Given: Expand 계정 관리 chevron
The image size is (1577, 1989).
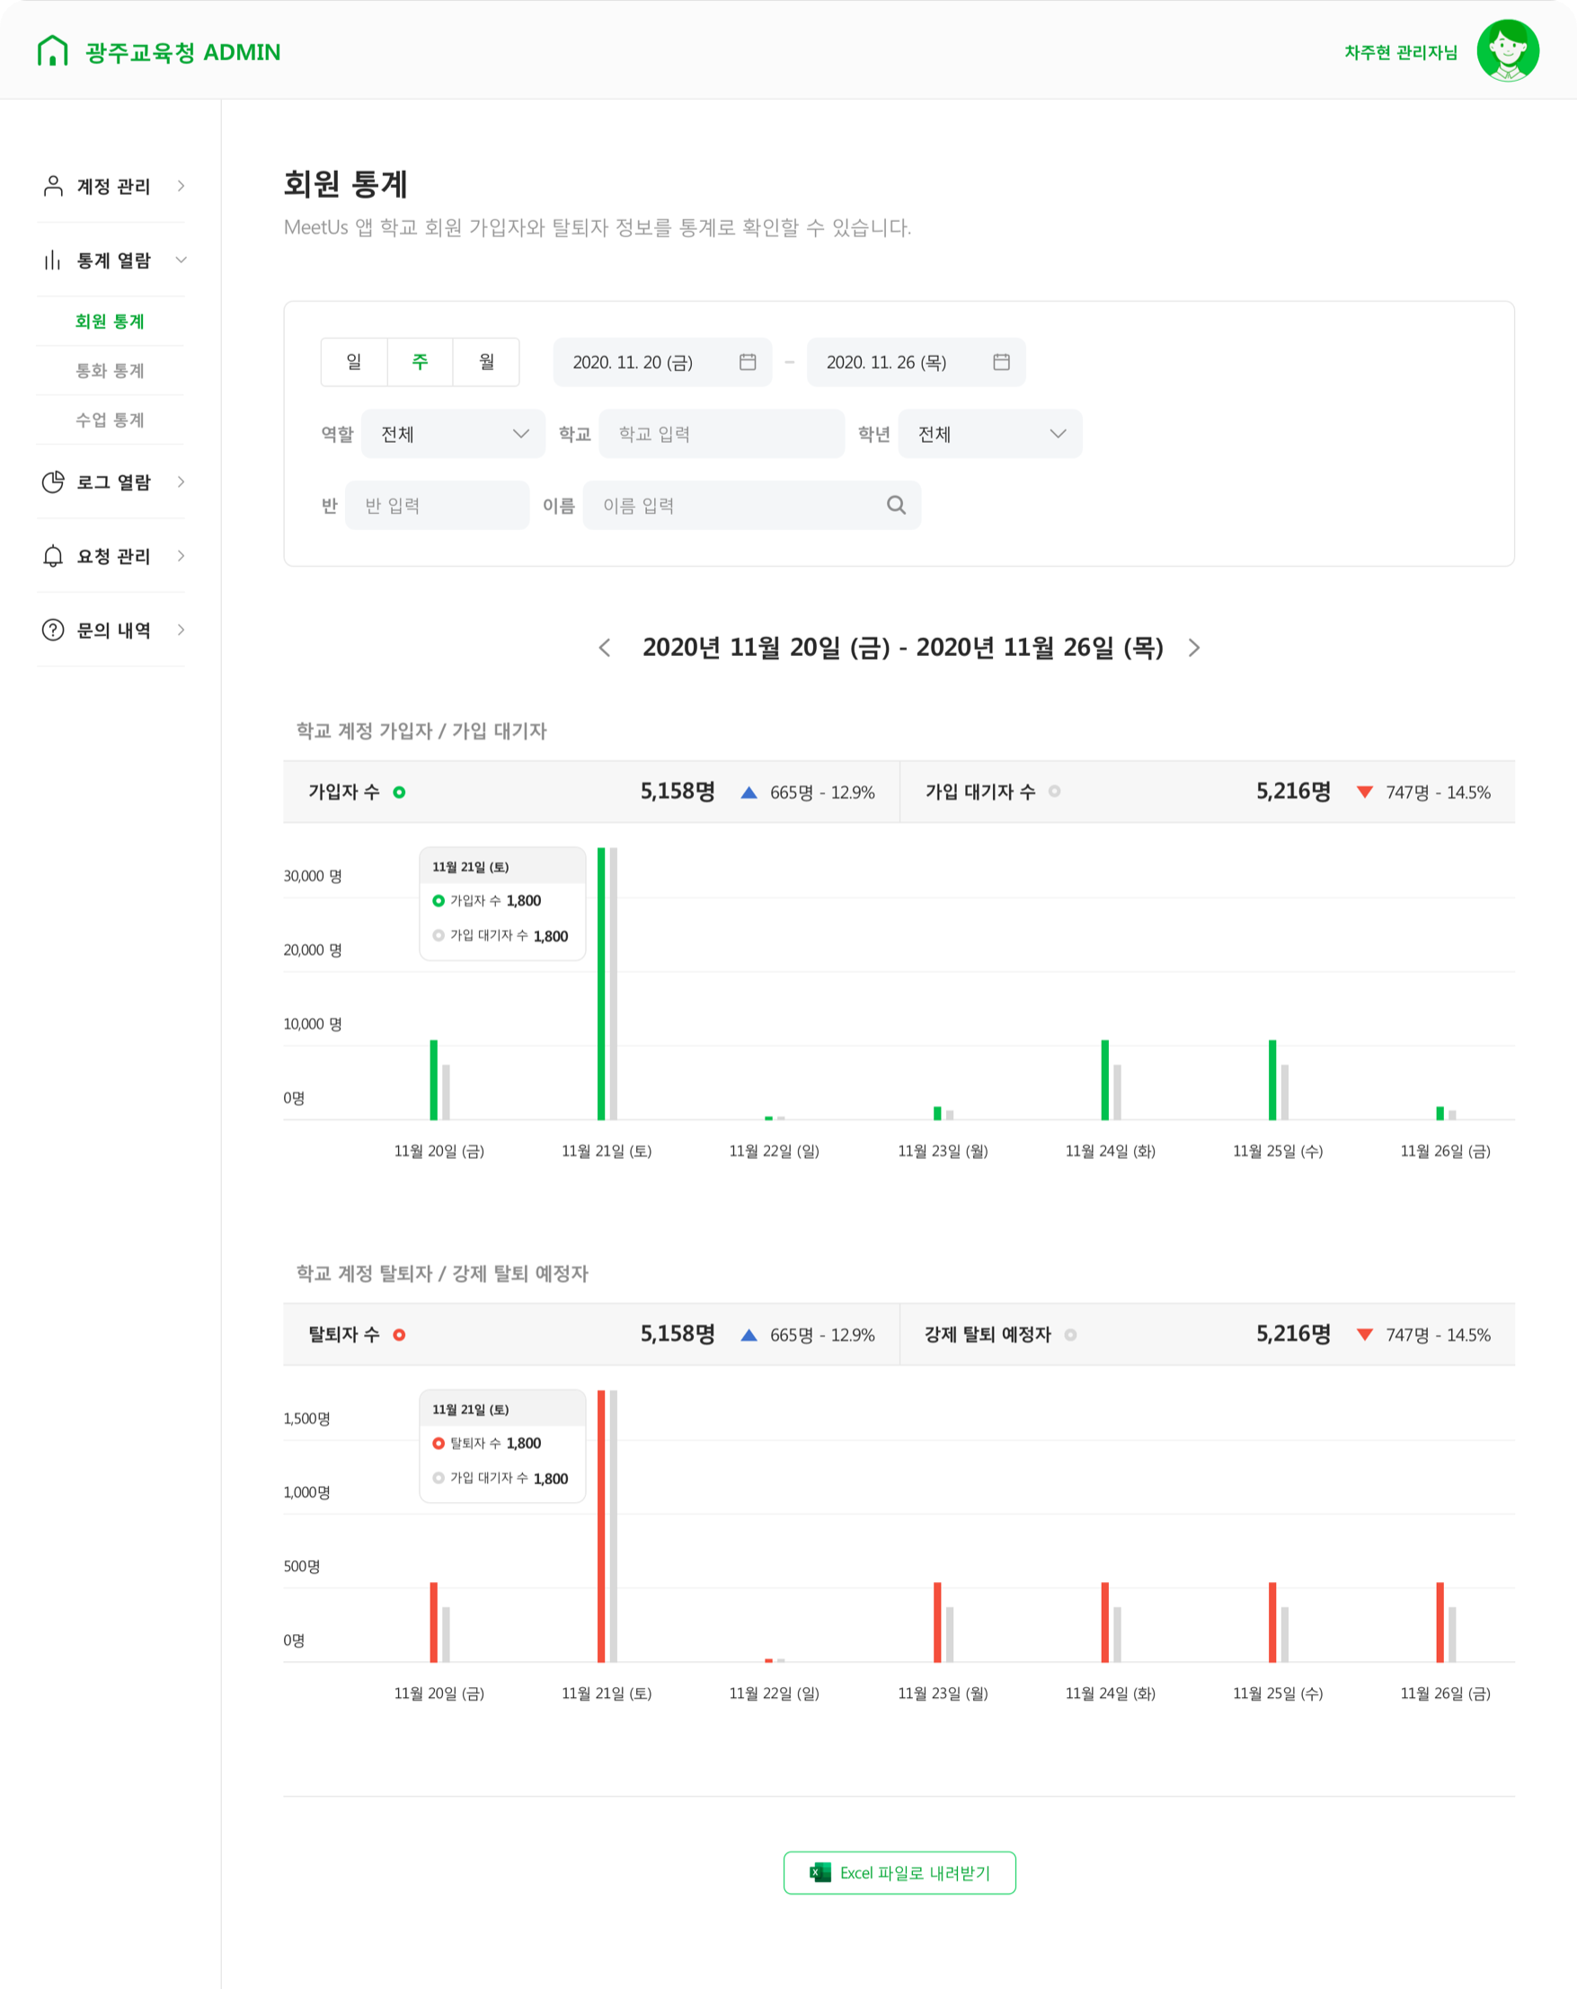Looking at the screenshot, I should tap(181, 185).
